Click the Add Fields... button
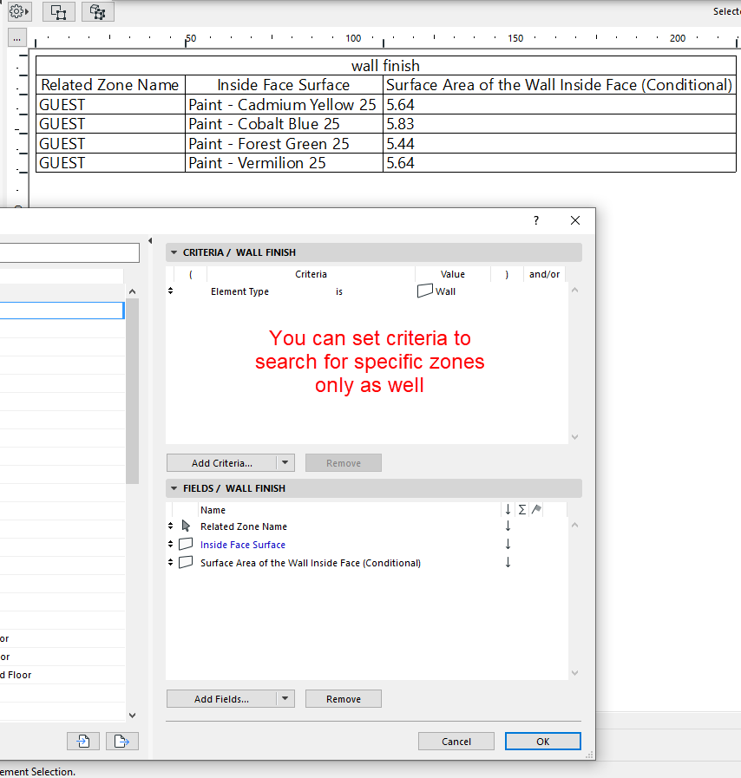The height and width of the screenshot is (778, 741). point(222,698)
